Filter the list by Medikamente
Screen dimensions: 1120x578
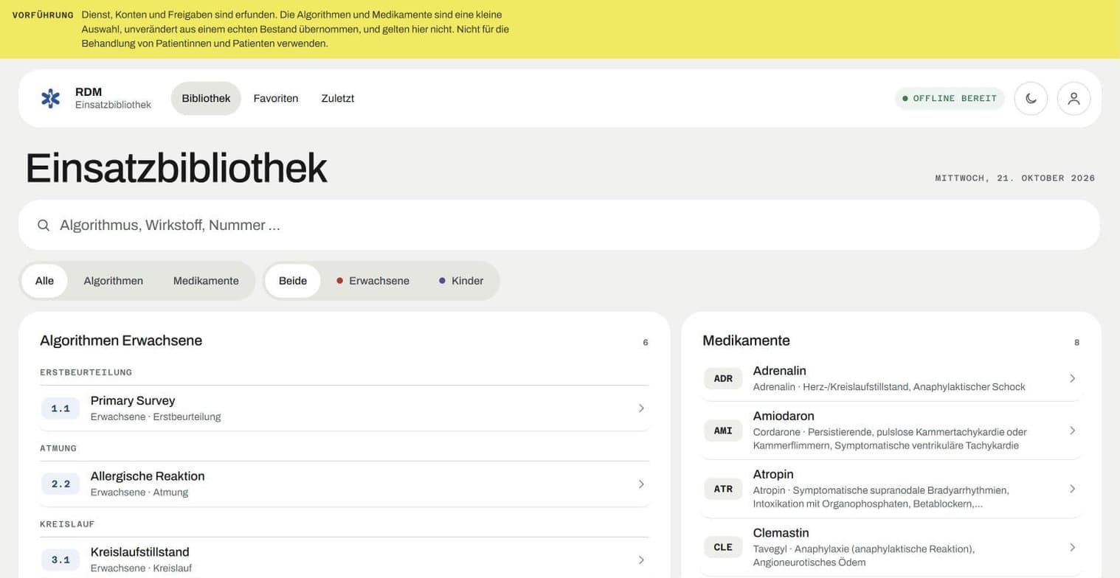(206, 281)
